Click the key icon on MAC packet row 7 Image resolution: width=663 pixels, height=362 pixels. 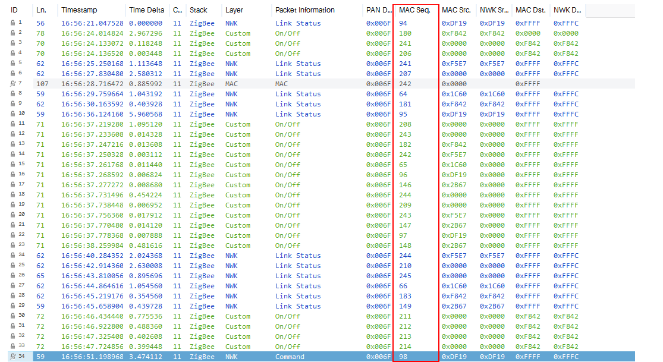pos(12,84)
